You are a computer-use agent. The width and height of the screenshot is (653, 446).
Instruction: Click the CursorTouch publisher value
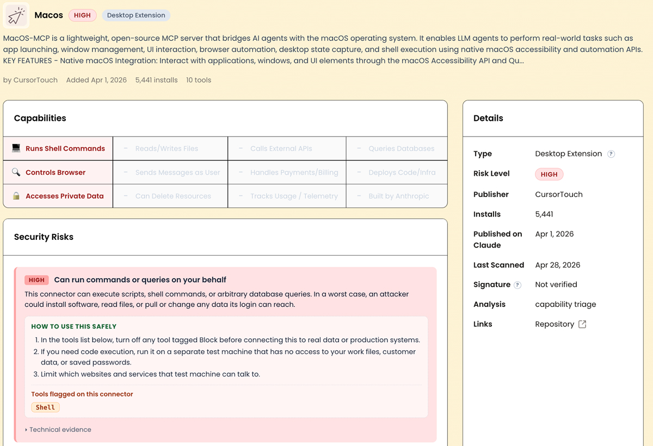(559, 194)
